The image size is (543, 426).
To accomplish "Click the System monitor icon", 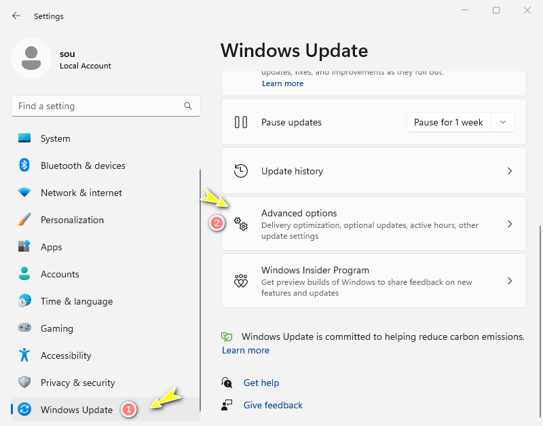I will (24, 138).
